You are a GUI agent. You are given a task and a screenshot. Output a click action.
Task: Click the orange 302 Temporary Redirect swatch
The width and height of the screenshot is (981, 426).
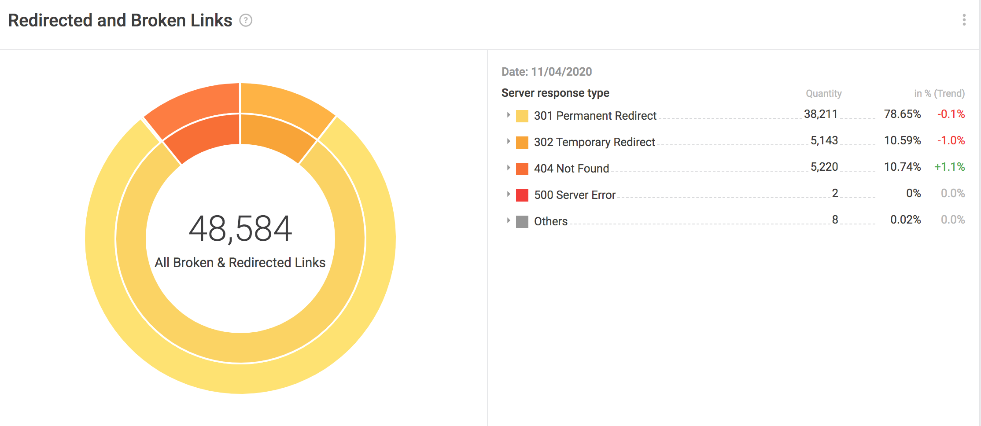click(522, 143)
